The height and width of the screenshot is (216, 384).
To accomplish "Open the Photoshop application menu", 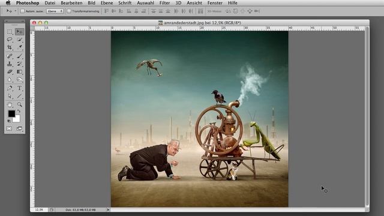I will pyautogui.click(x=28, y=3).
